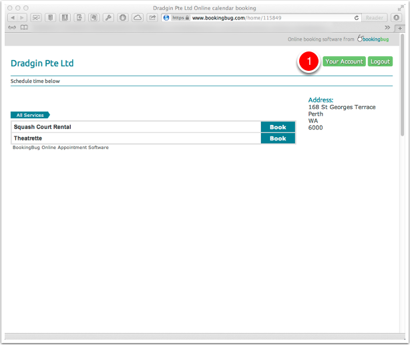Book the Squash Court Rental service
Viewport: 410px width, 345px height.
click(278, 127)
